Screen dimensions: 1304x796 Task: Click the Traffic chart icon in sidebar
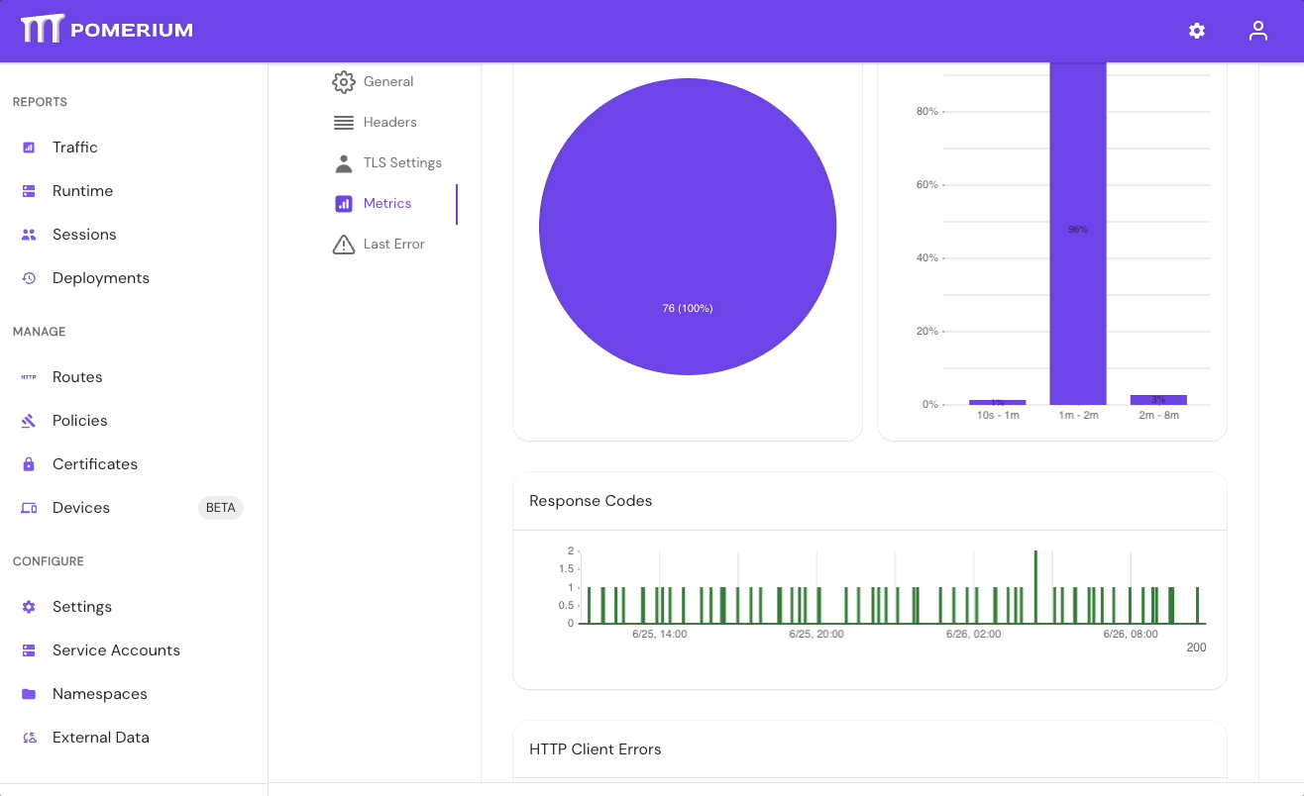[x=29, y=148]
